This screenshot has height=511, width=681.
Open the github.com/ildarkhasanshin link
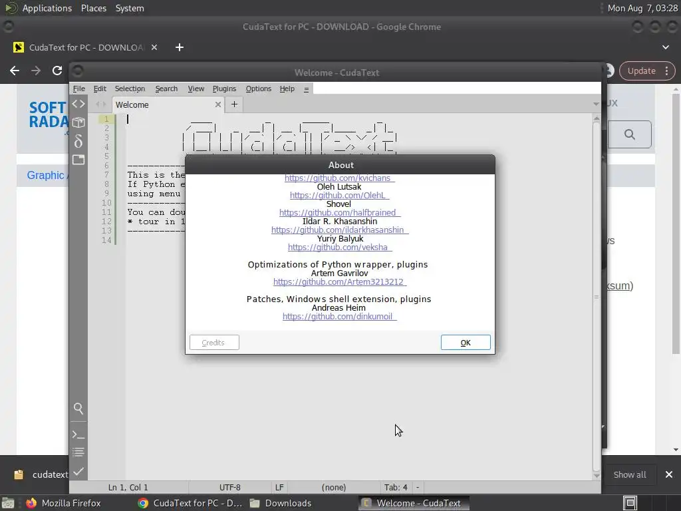[340, 230]
